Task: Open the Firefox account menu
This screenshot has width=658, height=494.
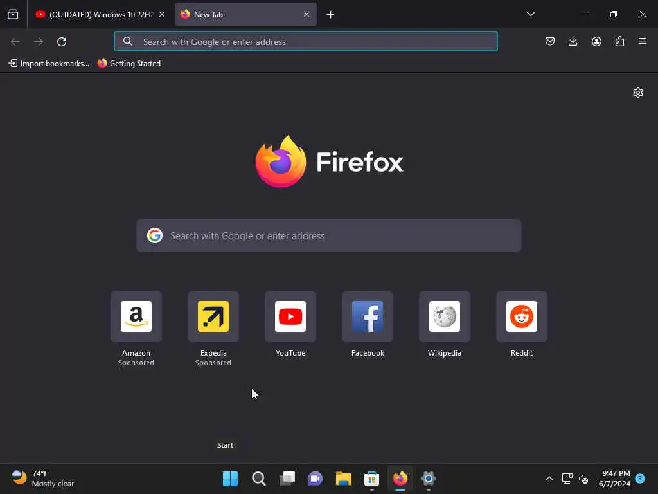Action: point(596,41)
